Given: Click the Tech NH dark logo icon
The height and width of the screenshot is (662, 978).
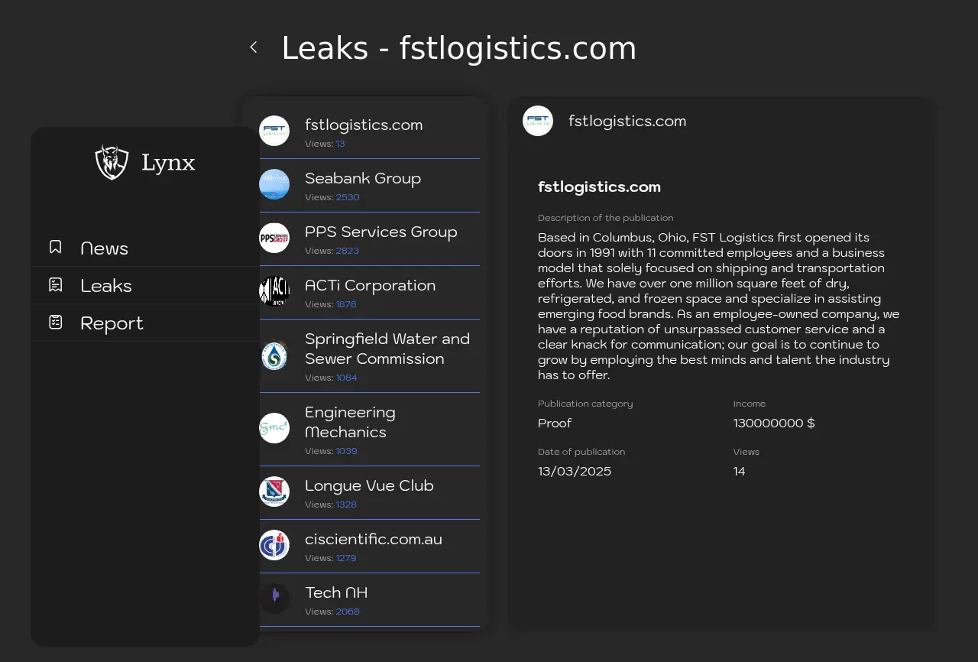Looking at the screenshot, I should 274,599.
